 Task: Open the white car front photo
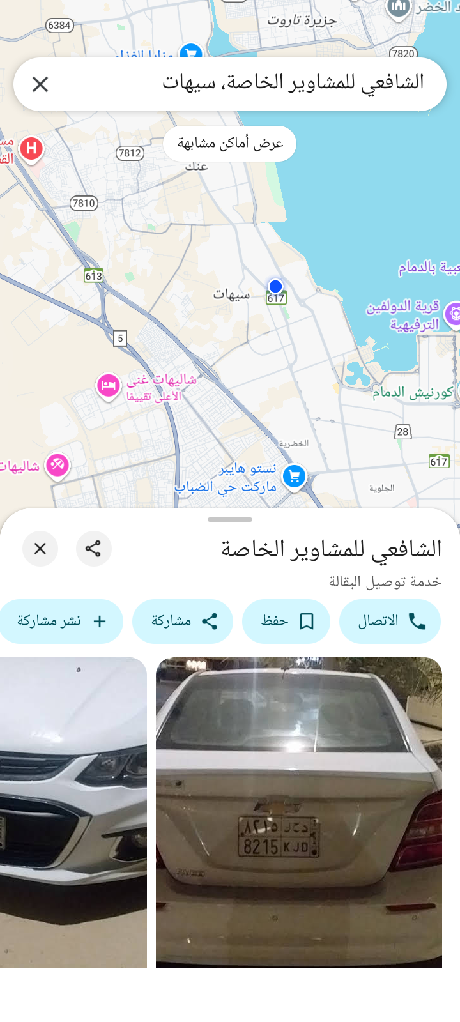click(73, 812)
